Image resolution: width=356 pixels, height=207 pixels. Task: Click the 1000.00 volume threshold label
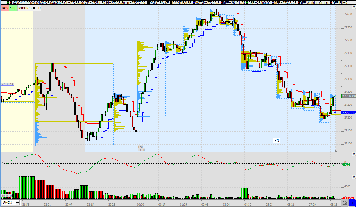pos(7,196)
